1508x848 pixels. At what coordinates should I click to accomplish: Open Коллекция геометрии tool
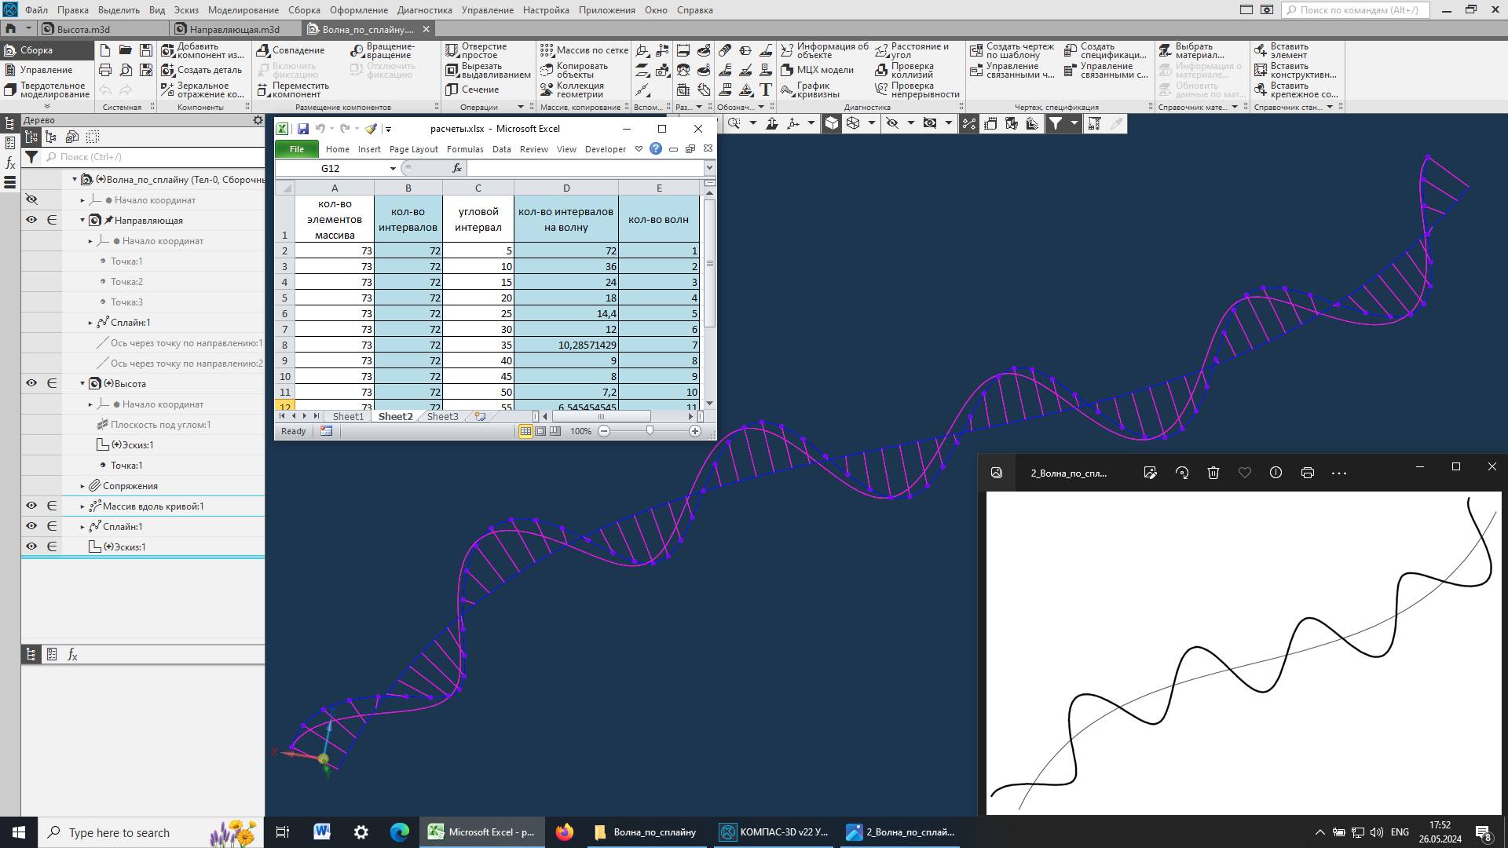point(573,90)
